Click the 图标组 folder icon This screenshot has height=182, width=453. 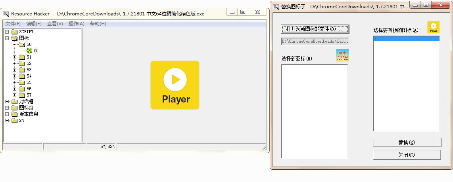click(14, 108)
